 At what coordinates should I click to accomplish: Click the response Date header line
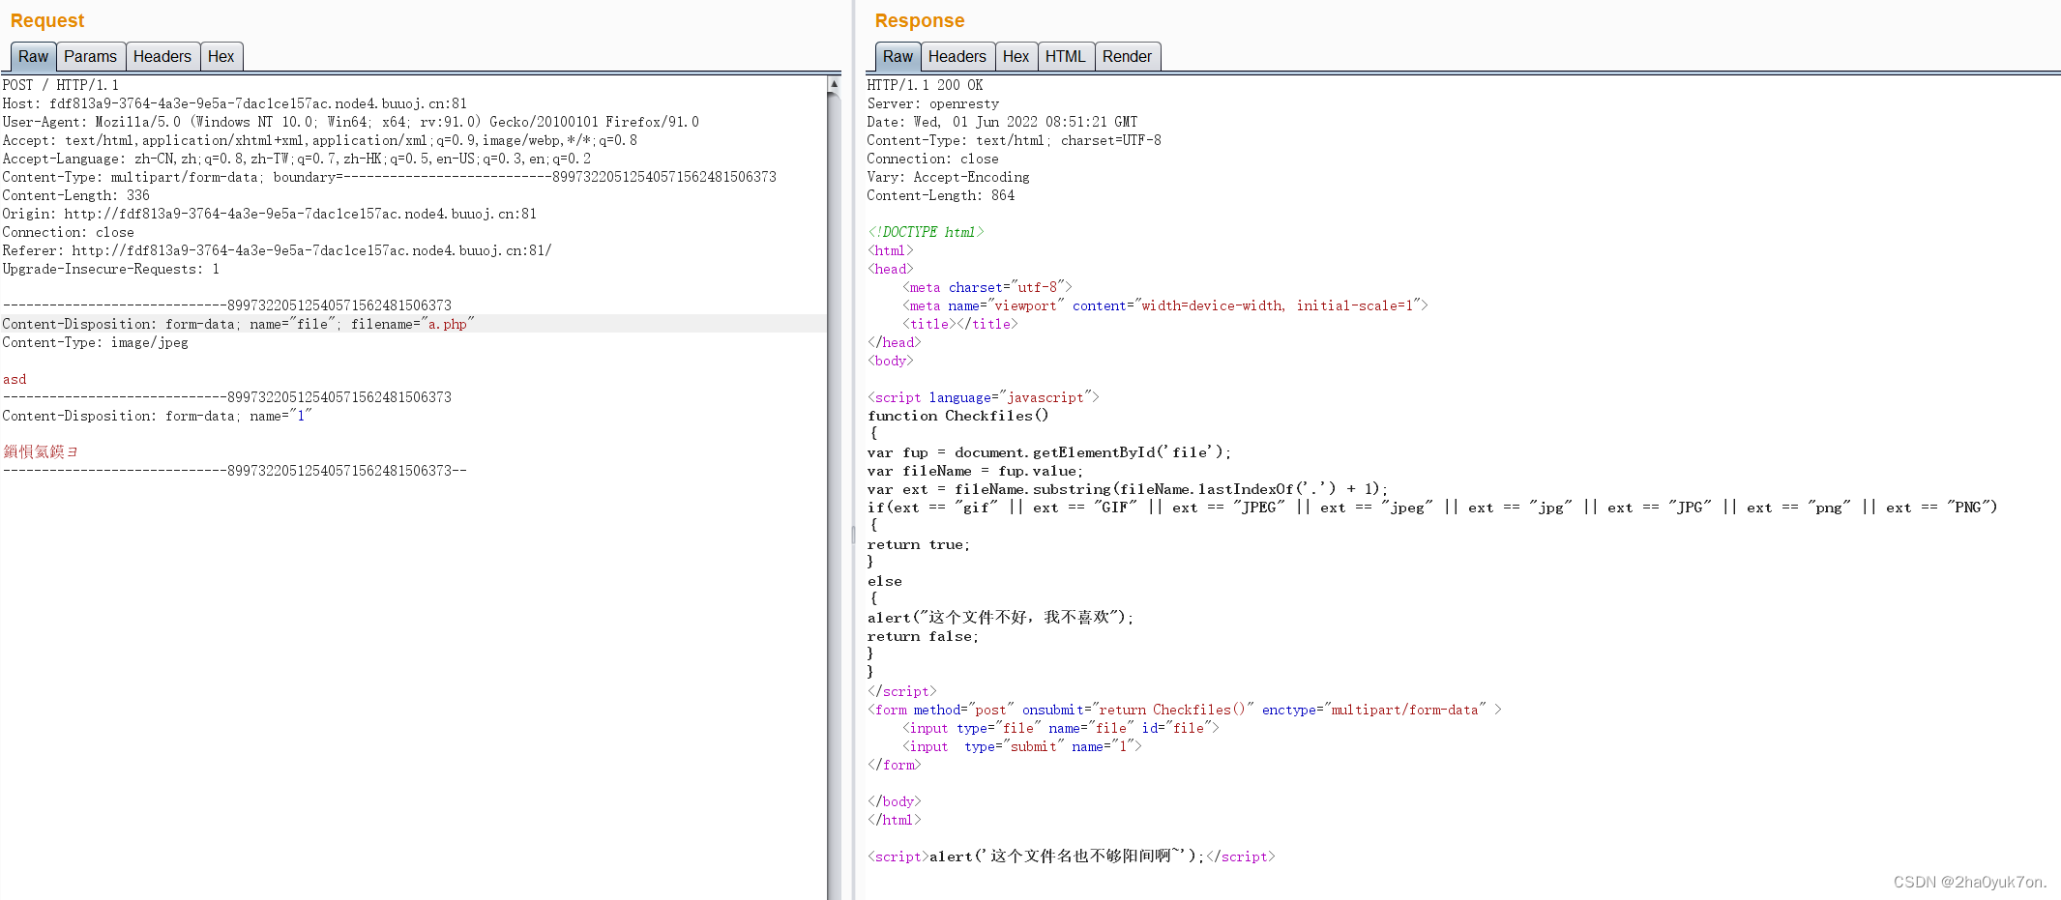pyautogui.click(x=1002, y=122)
